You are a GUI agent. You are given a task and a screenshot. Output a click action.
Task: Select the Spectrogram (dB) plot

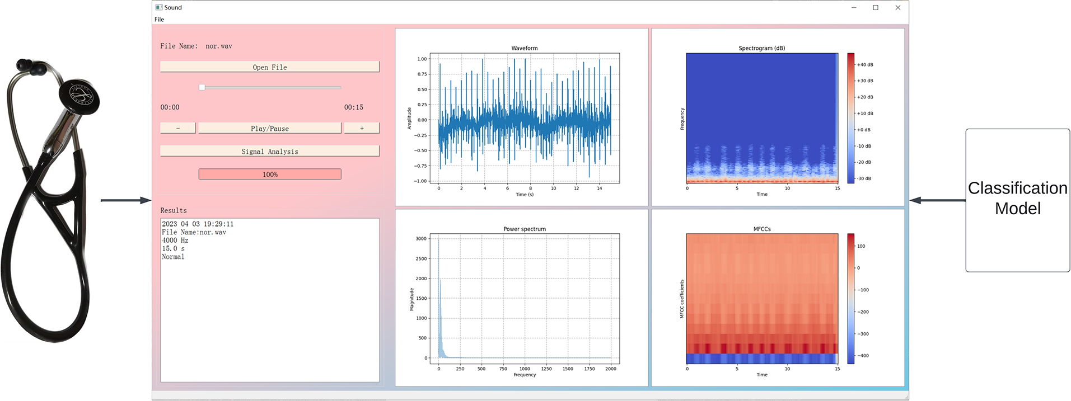(x=761, y=119)
